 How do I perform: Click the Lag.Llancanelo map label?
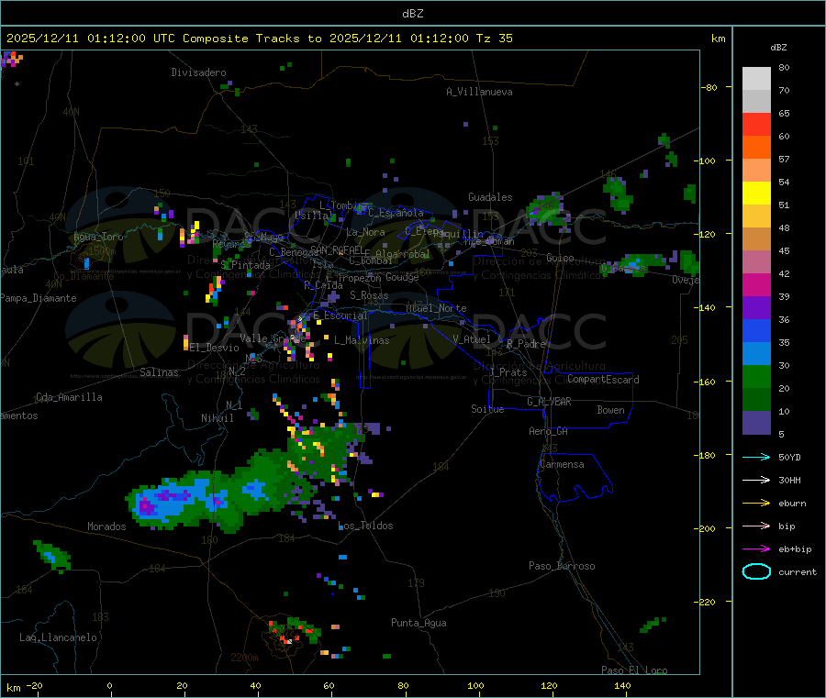point(58,637)
